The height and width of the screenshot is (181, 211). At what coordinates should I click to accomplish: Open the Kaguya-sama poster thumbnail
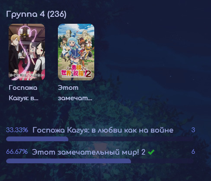(27, 52)
